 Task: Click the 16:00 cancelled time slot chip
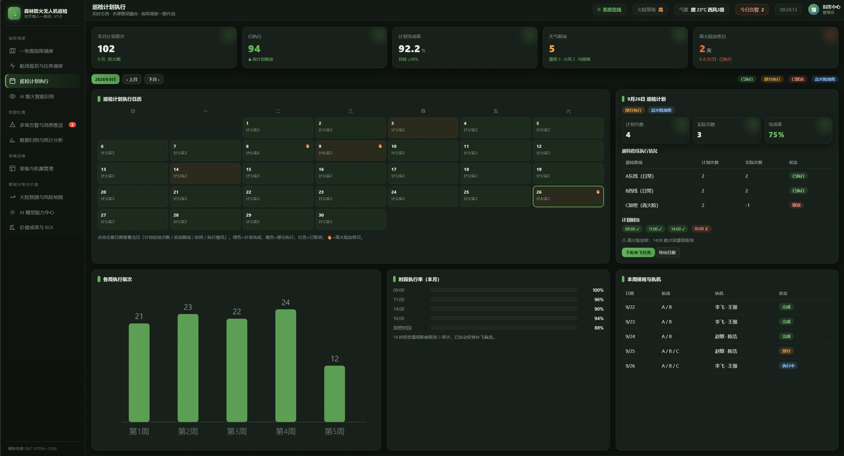tap(701, 229)
